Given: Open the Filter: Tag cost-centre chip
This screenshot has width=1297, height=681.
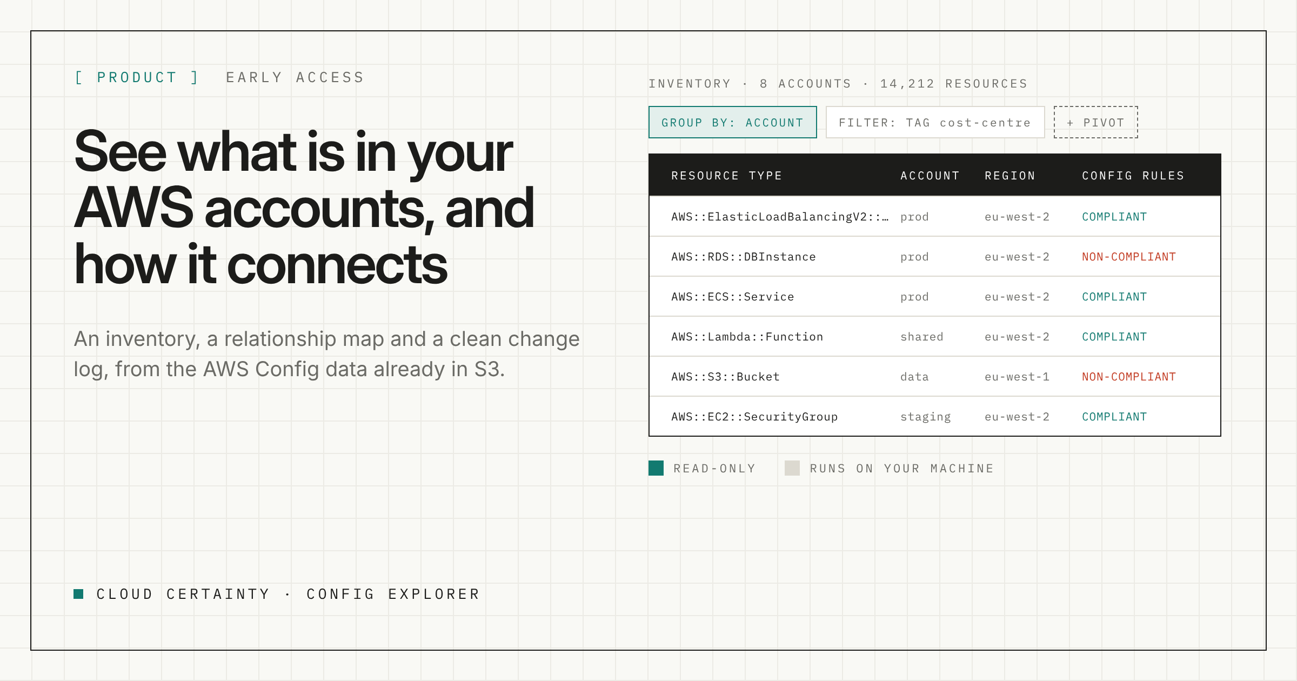Looking at the screenshot, I should tap(935, 122).
